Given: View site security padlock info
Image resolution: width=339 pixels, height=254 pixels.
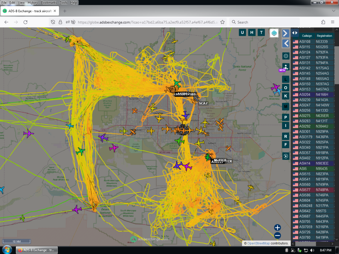Looking at the screenshot, I should pyautogui.click(x=60, y=22).
